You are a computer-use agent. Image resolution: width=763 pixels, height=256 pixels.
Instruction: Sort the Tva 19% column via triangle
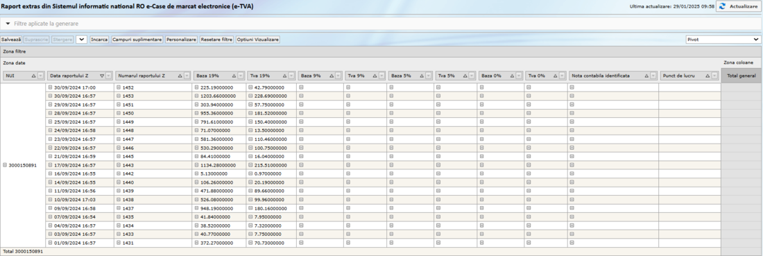pyautogui.click(x=284, y=76)
